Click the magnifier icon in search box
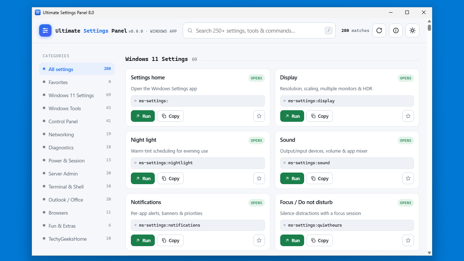The image size is (464, 261). pyautogui.click(x=190, y=30)
